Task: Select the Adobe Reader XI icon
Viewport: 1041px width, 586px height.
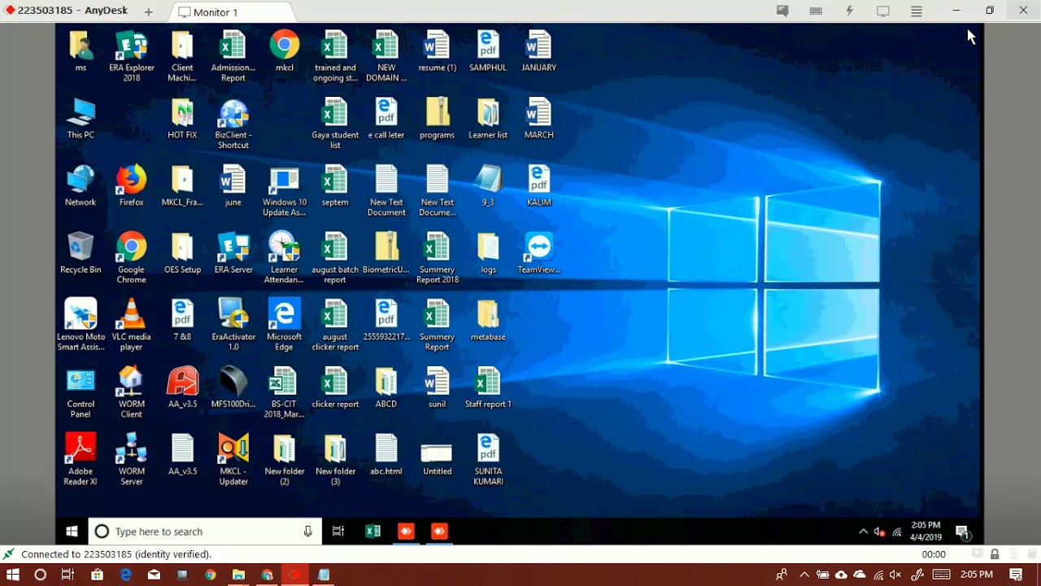Action: 81,460
